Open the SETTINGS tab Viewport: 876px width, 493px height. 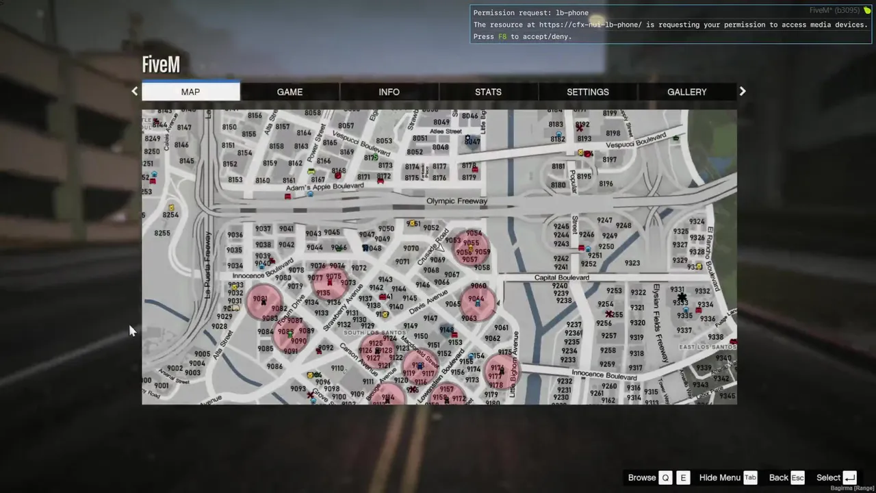[587, 92]
